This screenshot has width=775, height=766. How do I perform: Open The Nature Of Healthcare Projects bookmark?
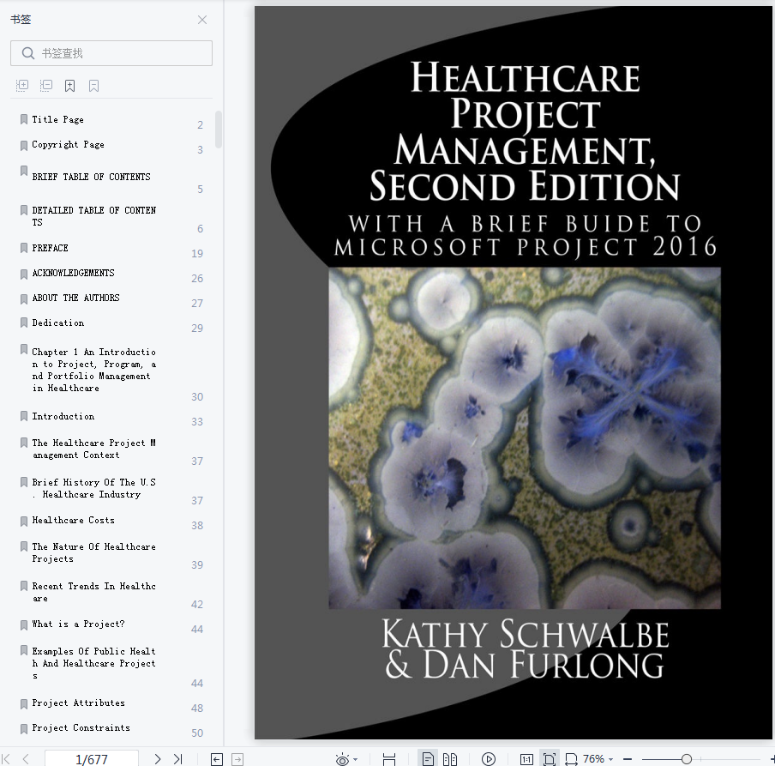tap(94, 552)
